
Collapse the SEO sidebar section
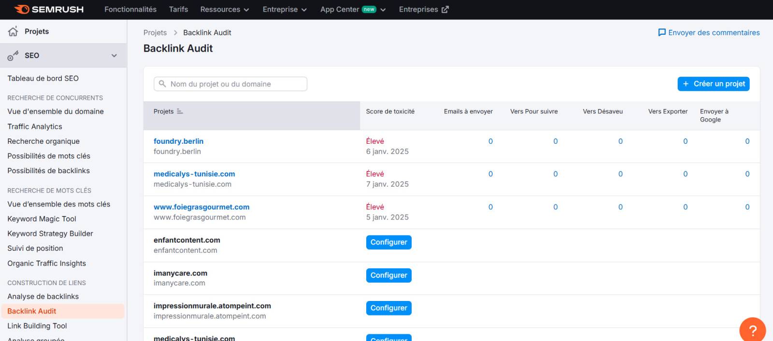point(114,55)
